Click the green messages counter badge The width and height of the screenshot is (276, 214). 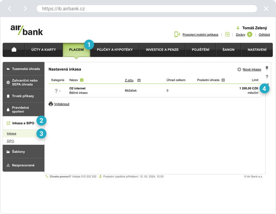[250, 35]
